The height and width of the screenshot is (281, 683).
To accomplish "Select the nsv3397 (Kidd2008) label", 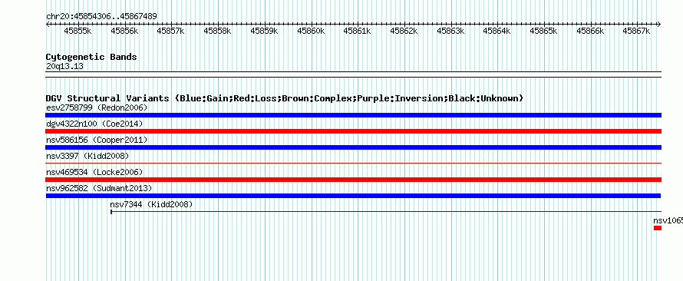I will coord(87,156).
